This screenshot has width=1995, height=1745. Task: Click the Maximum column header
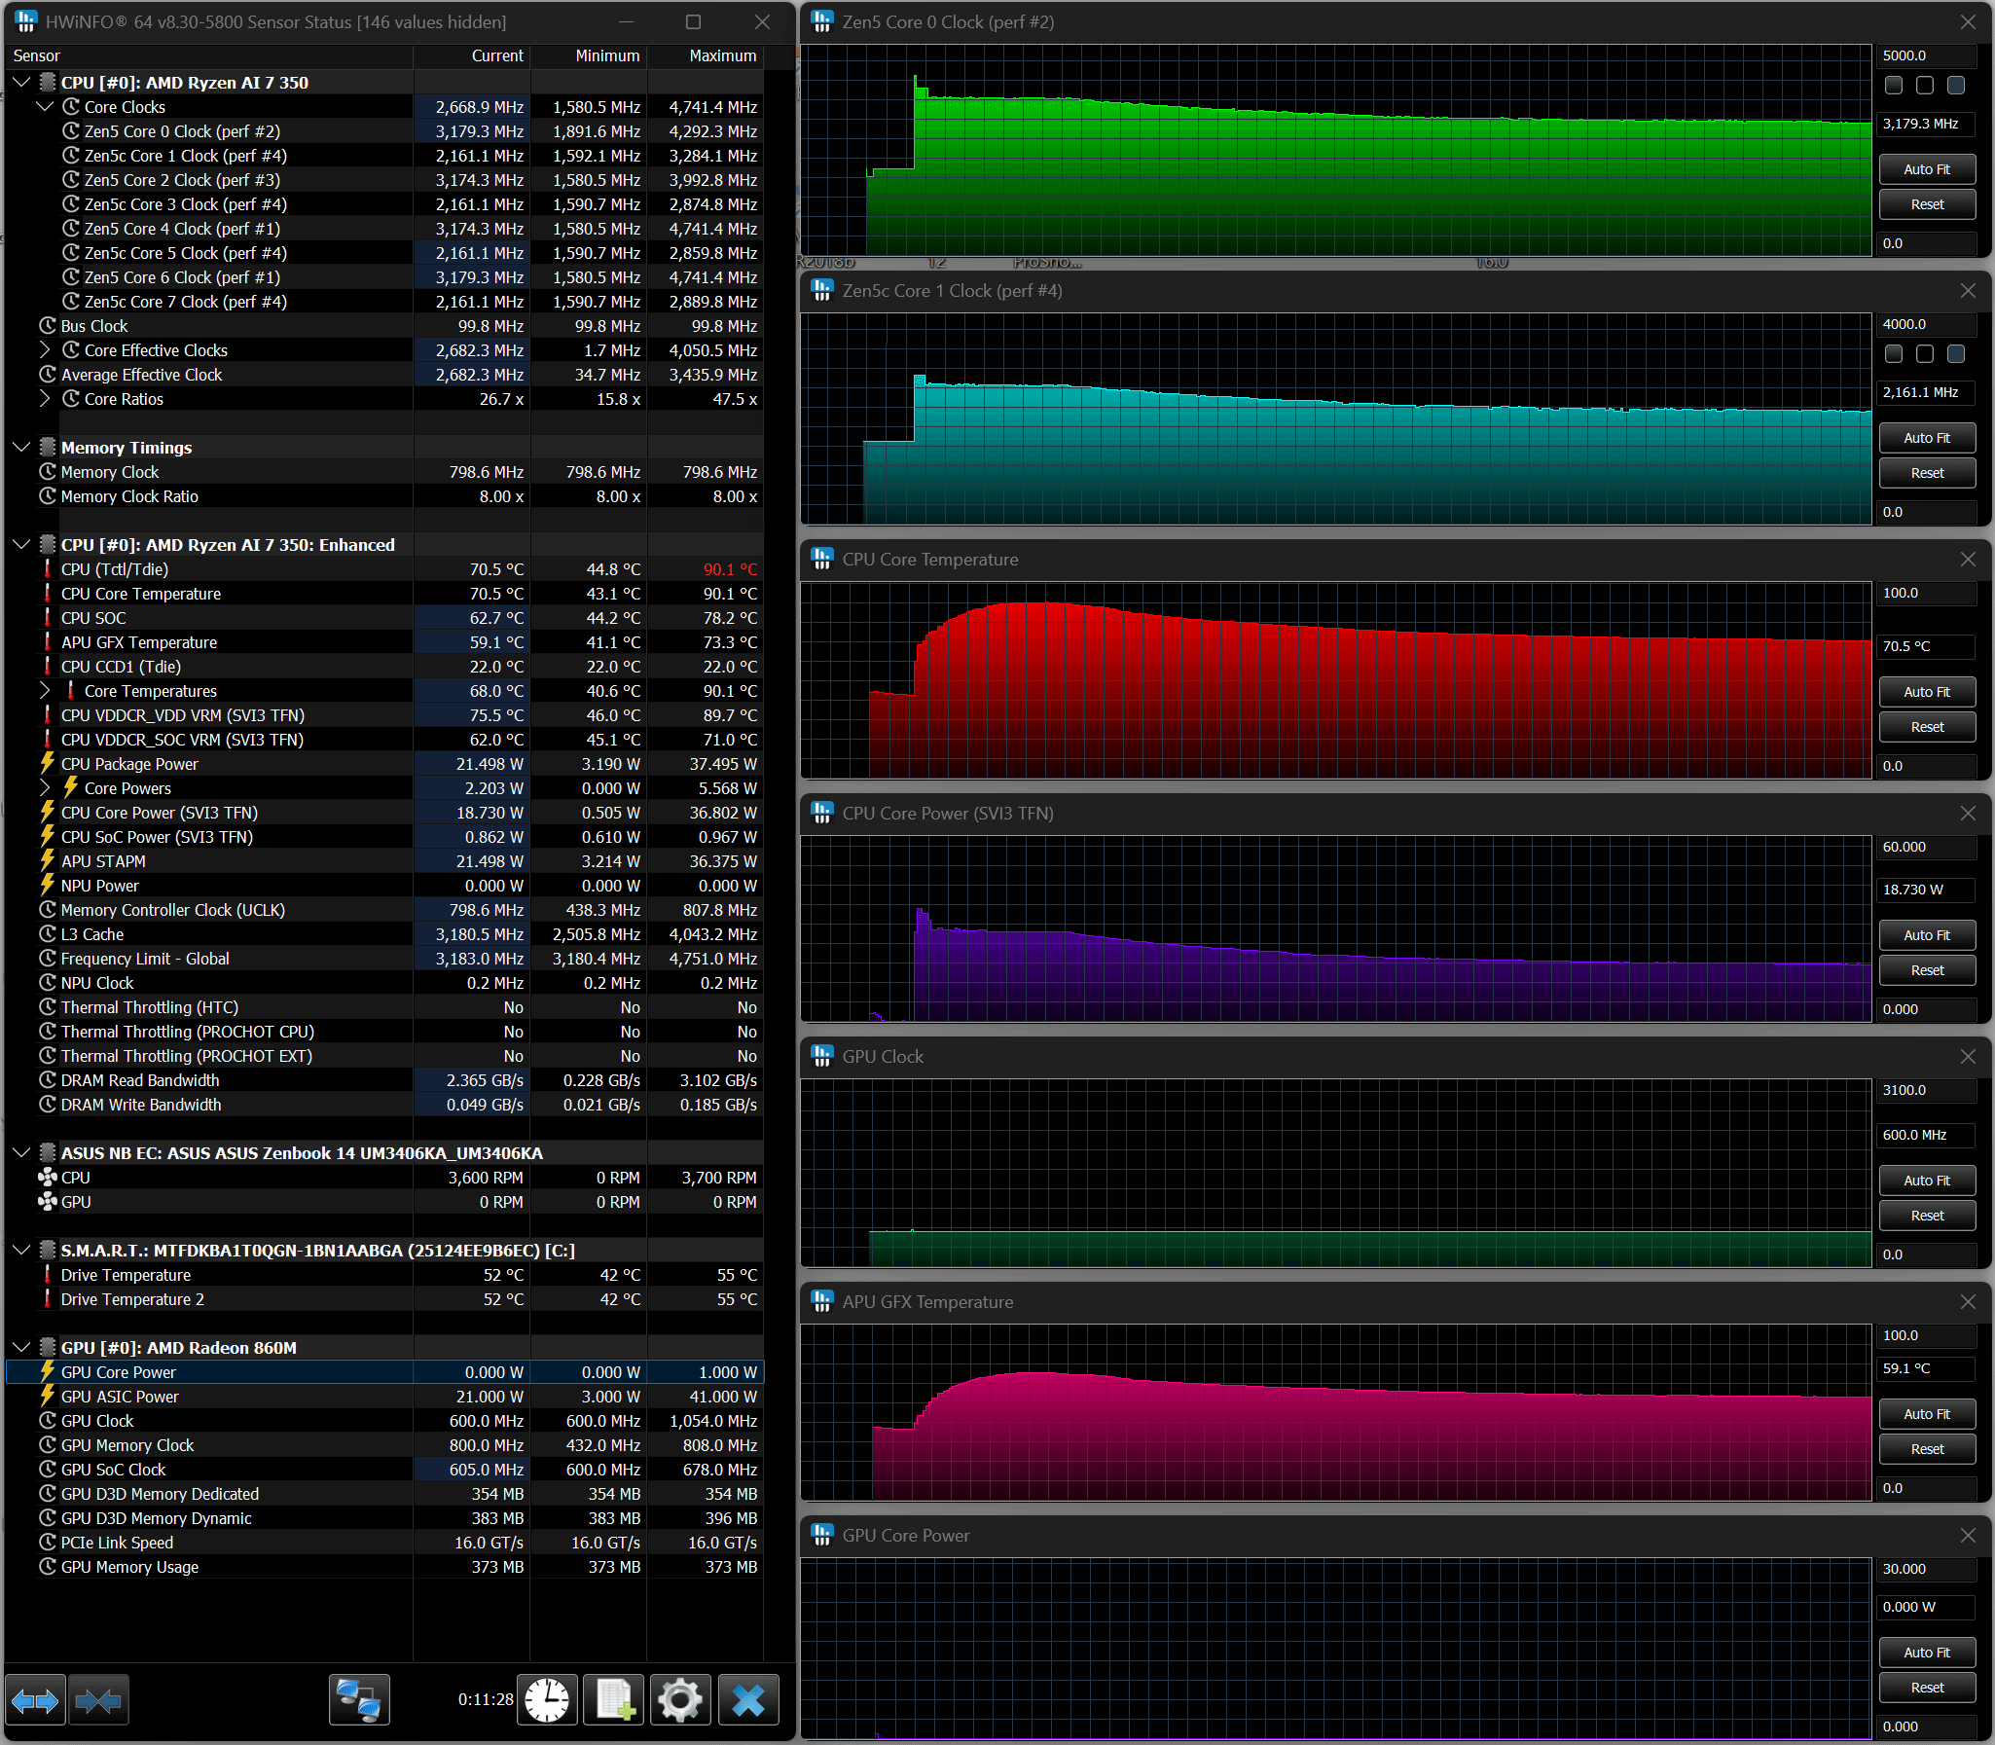tap(721, 55)
